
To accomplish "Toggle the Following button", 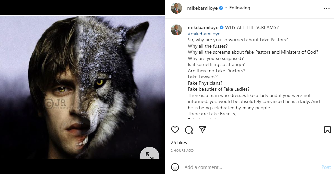I will pos(239,8).
